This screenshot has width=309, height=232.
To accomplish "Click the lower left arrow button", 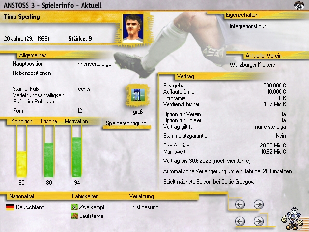I will [240, 221].
